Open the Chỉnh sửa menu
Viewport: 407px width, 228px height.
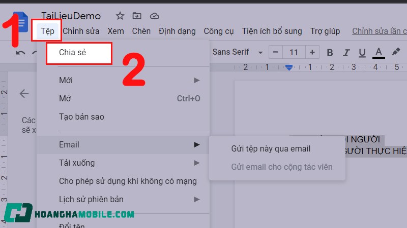pyautogui.click(x=81, y=31)
